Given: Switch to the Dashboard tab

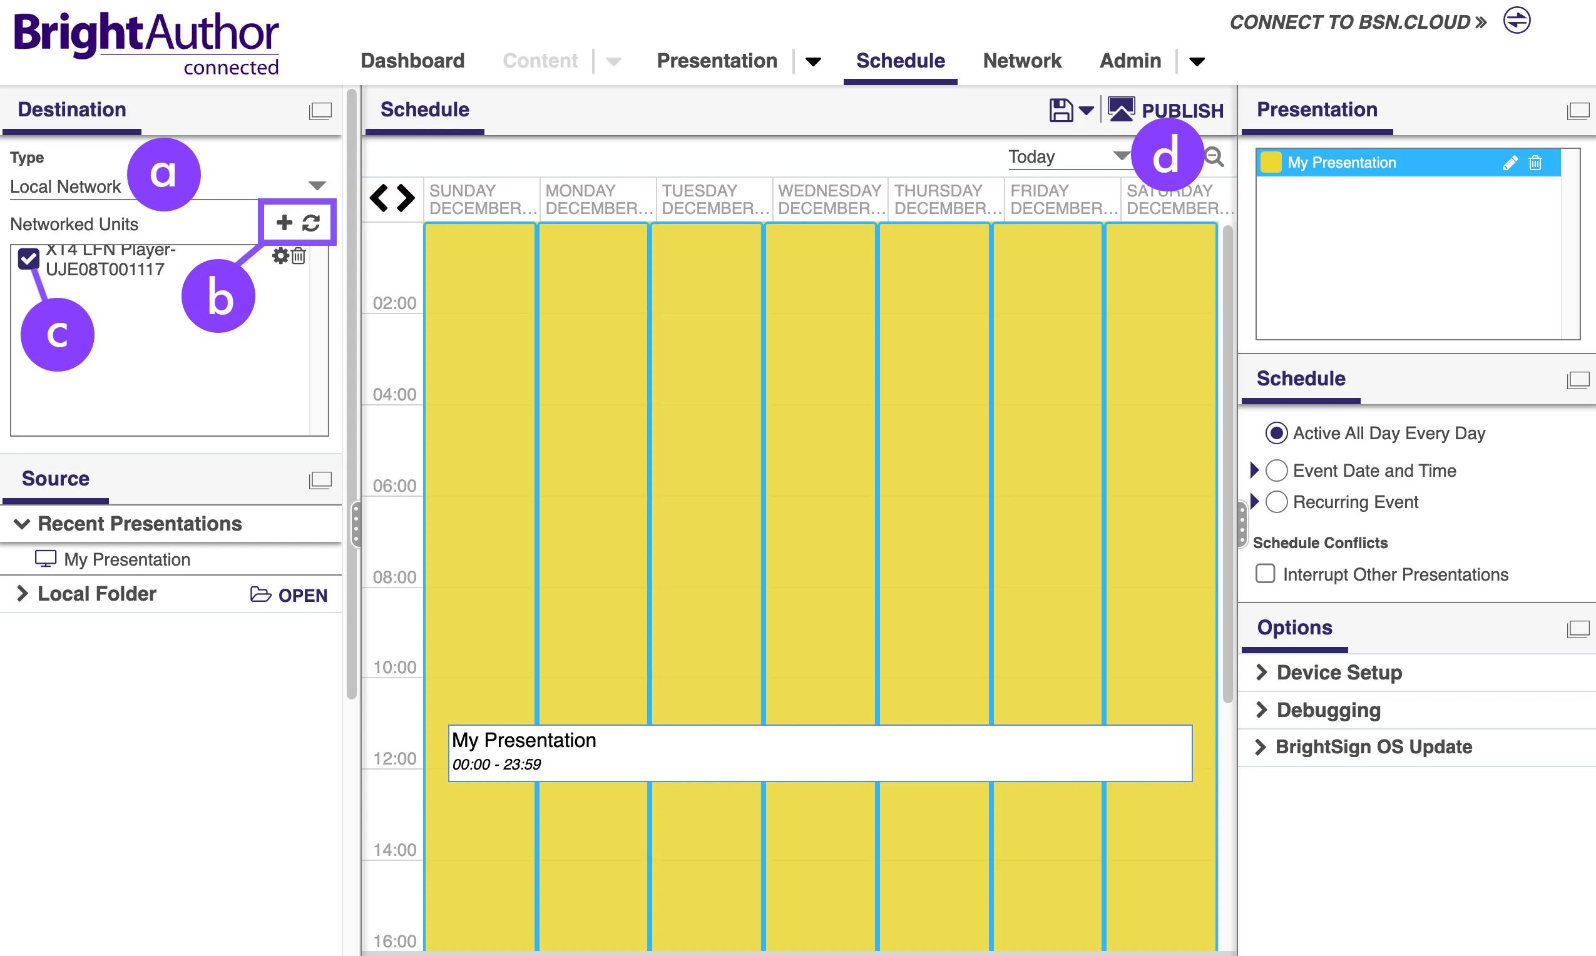Looking at the screenshot, I should (412, 61).
